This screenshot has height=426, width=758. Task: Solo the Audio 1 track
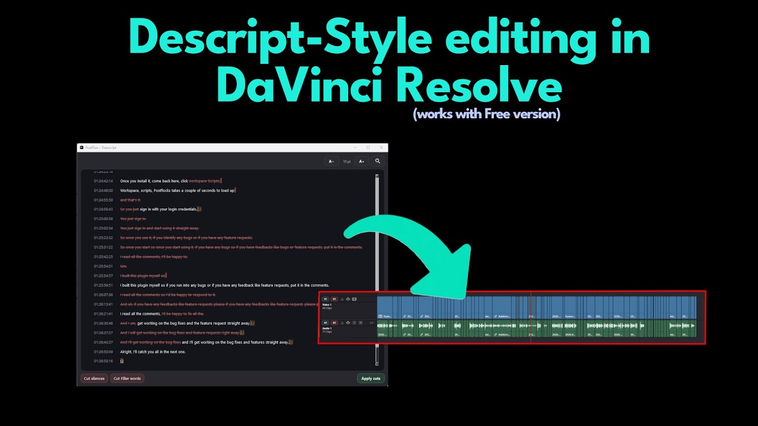[x=354, y=322]
